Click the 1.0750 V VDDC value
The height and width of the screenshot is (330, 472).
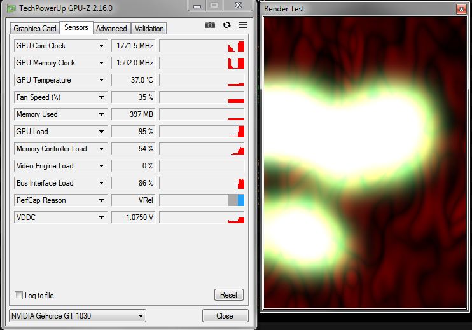click(x=134, y=217)
